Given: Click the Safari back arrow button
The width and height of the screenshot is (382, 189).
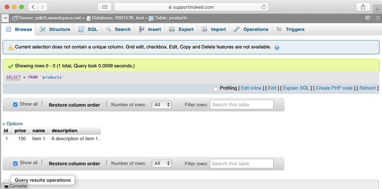Looking at the screenshot, I should coord(33,7).
